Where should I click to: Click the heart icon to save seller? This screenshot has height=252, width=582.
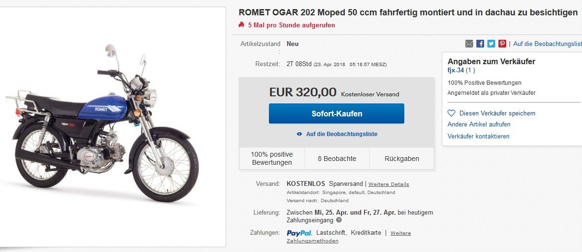(451, 113)
